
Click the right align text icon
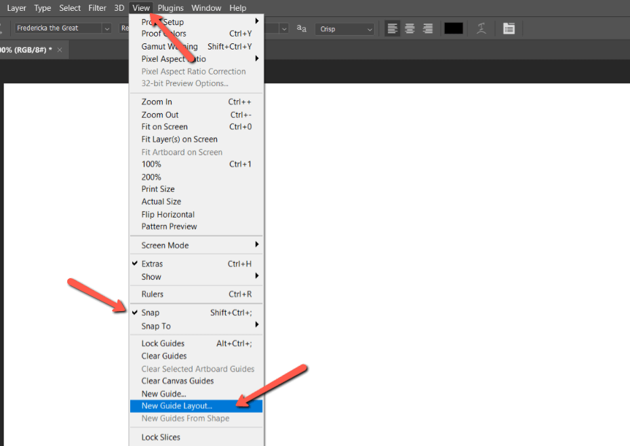coord(428,28)
